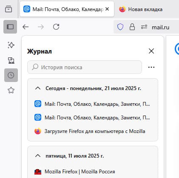Show site security via the padlock icon
The image size is (179, 178).
[132, 27]
